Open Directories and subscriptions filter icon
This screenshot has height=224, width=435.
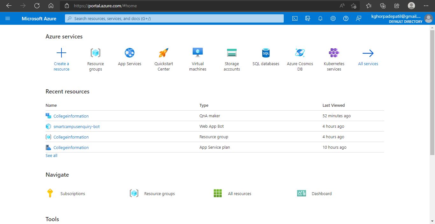pyautogui.click(x=308, y=18)
